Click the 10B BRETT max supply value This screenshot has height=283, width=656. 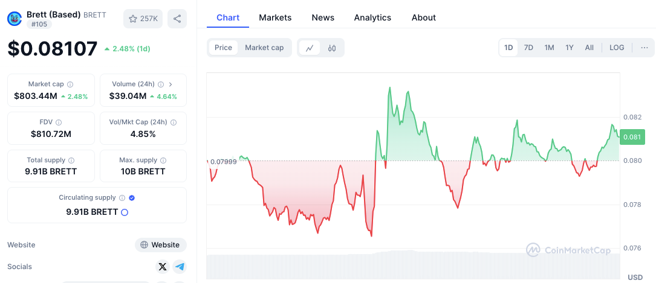coord(143,171)
